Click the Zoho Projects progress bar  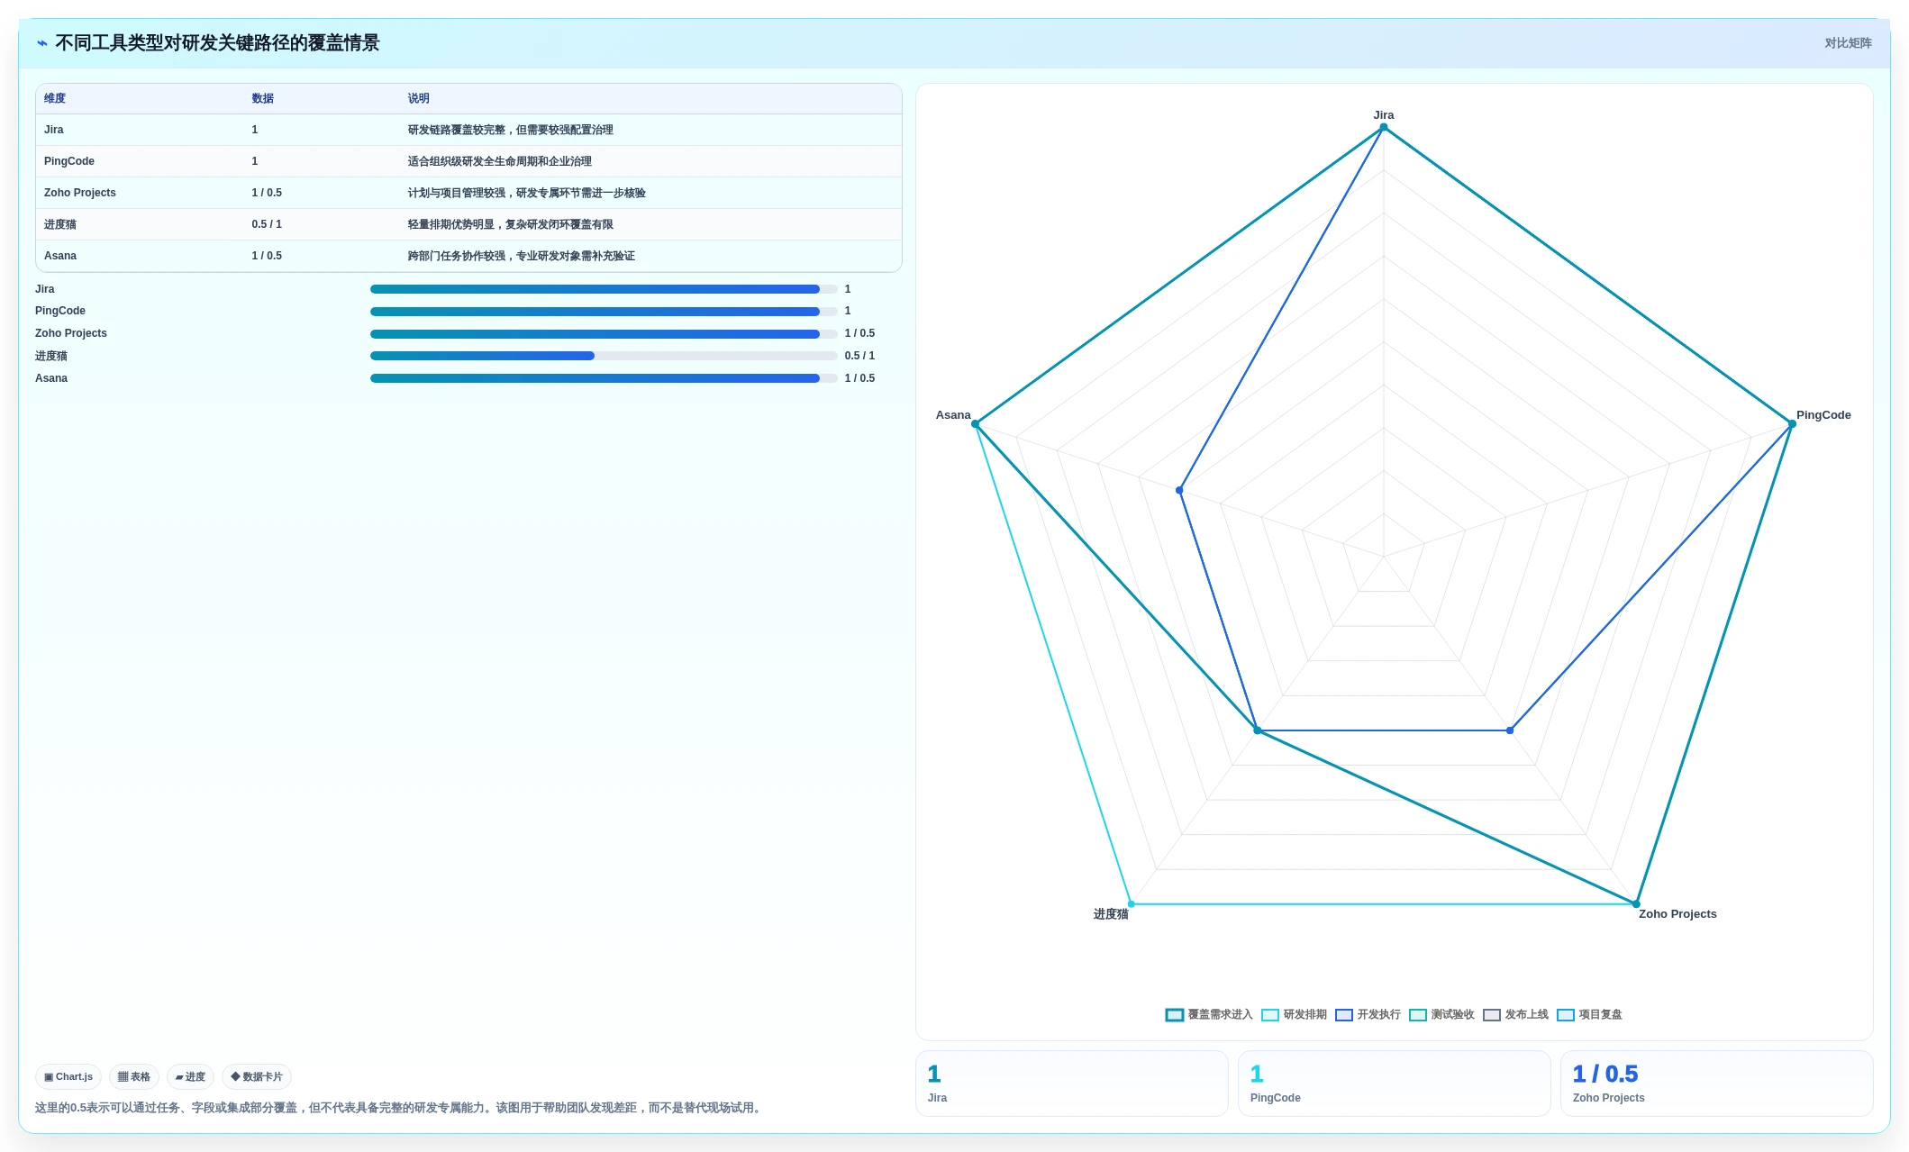[604, 334]
